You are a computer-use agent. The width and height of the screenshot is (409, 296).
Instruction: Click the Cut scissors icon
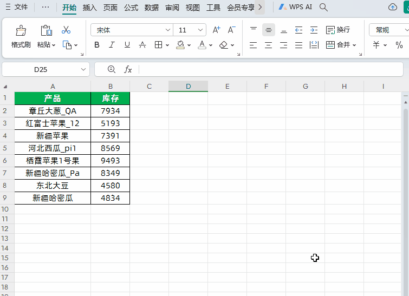click(66, 30)
